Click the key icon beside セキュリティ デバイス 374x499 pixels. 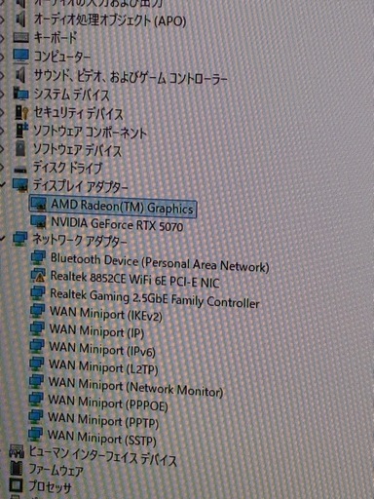point(21,112)
